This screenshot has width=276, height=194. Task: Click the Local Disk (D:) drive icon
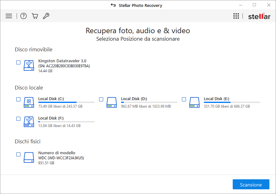112,103
